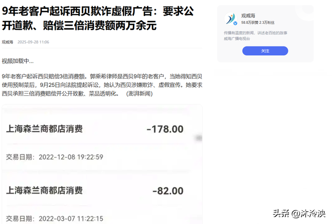Click the -178.00 amount
This screenshot has width=332, height=224.
[165, 129]
